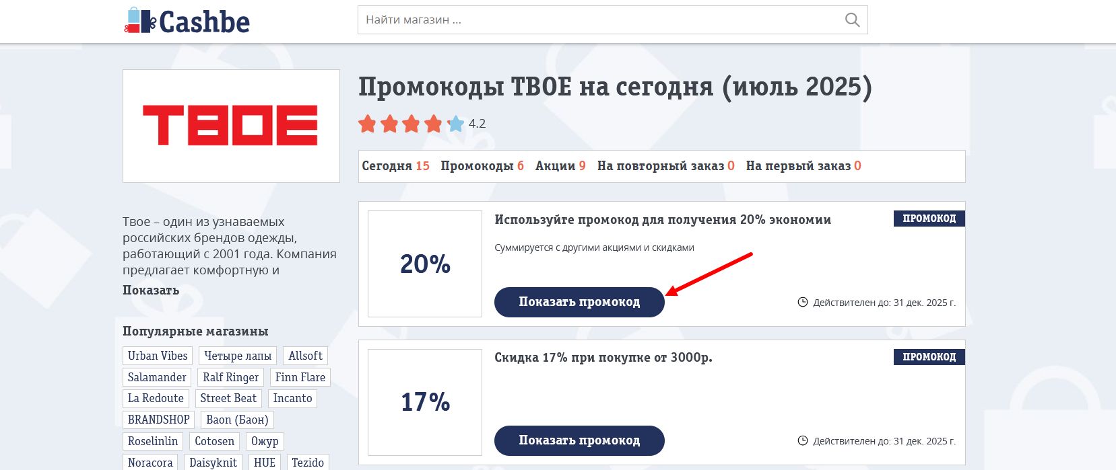Open Tezido store tag
The height and width of the screenshot is (470, 1116).
308,462
